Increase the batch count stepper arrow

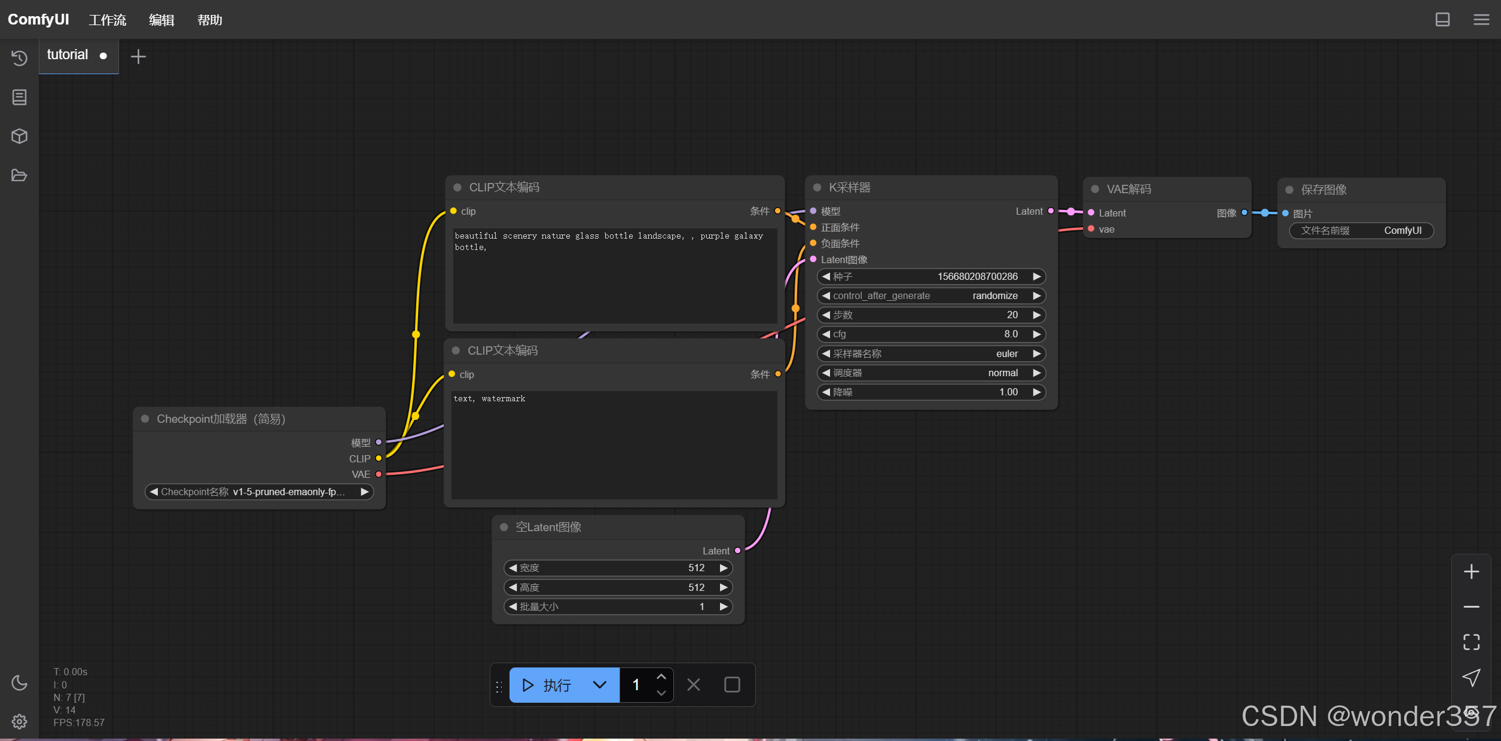661,677
